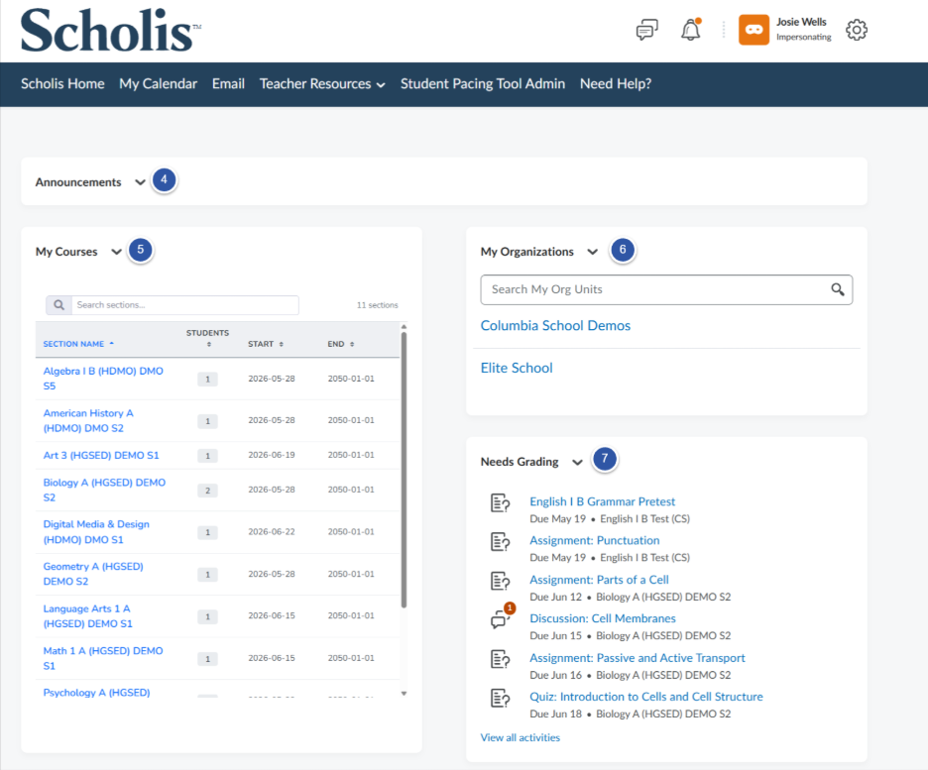Viewport: 928px width, 770px height.
Task: Click Search My Org Units field
Action: [x=666, y=289]
